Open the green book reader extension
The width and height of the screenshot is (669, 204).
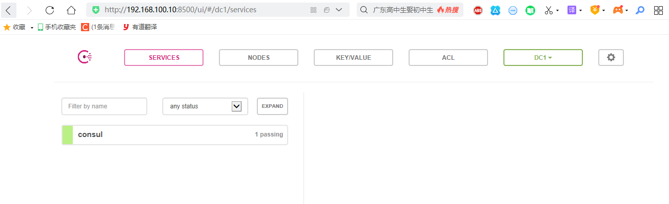click(530, 10)
